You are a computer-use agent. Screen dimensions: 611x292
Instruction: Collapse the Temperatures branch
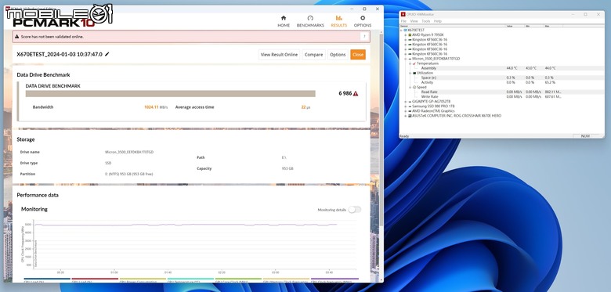410,63
